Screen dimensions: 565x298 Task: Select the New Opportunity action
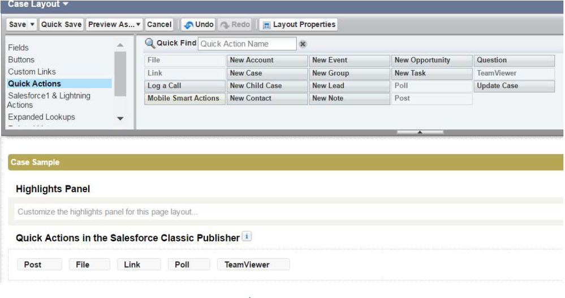point(432,60)
